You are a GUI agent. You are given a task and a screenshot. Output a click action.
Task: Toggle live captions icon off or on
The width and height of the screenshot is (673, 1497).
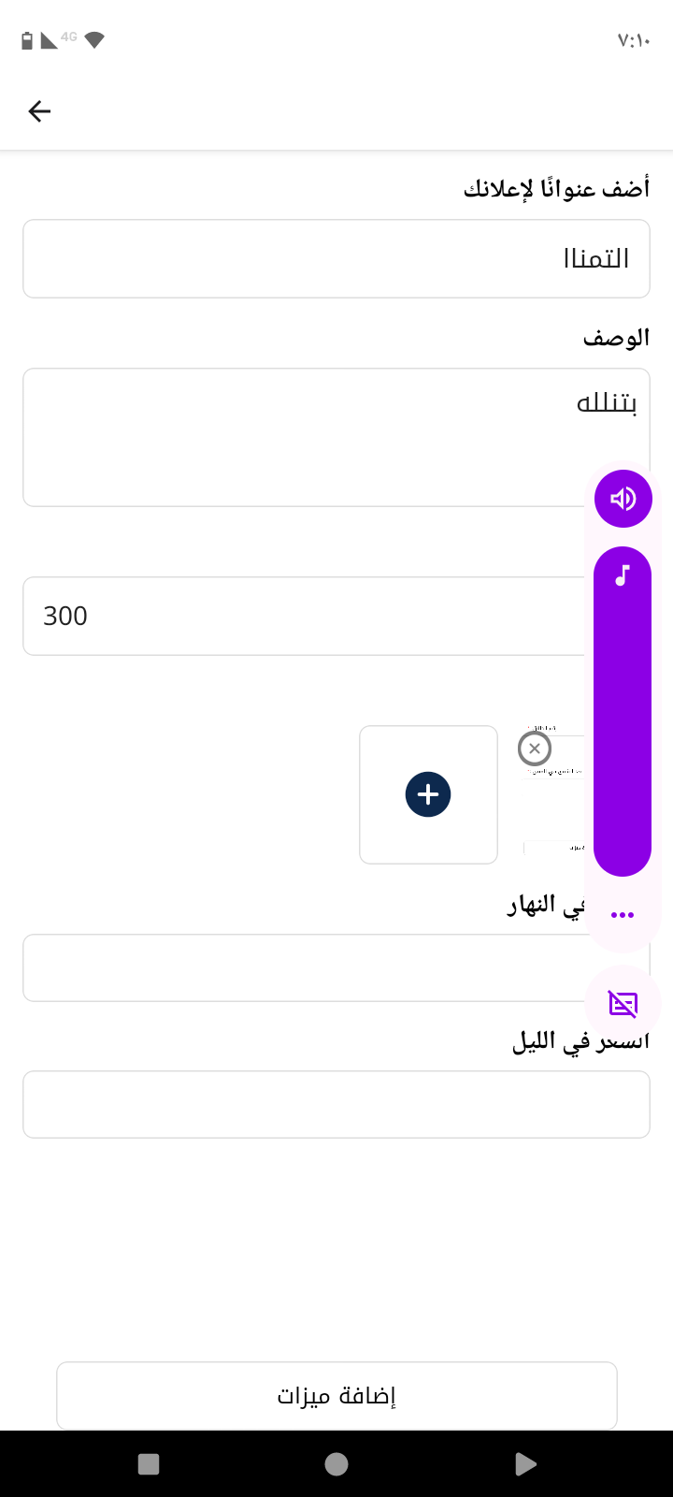[623, 1004]
